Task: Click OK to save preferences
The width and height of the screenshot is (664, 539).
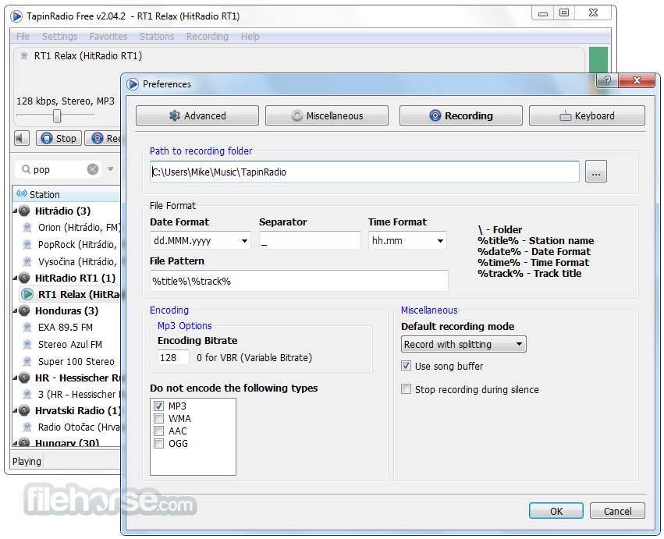Action: 556,511
